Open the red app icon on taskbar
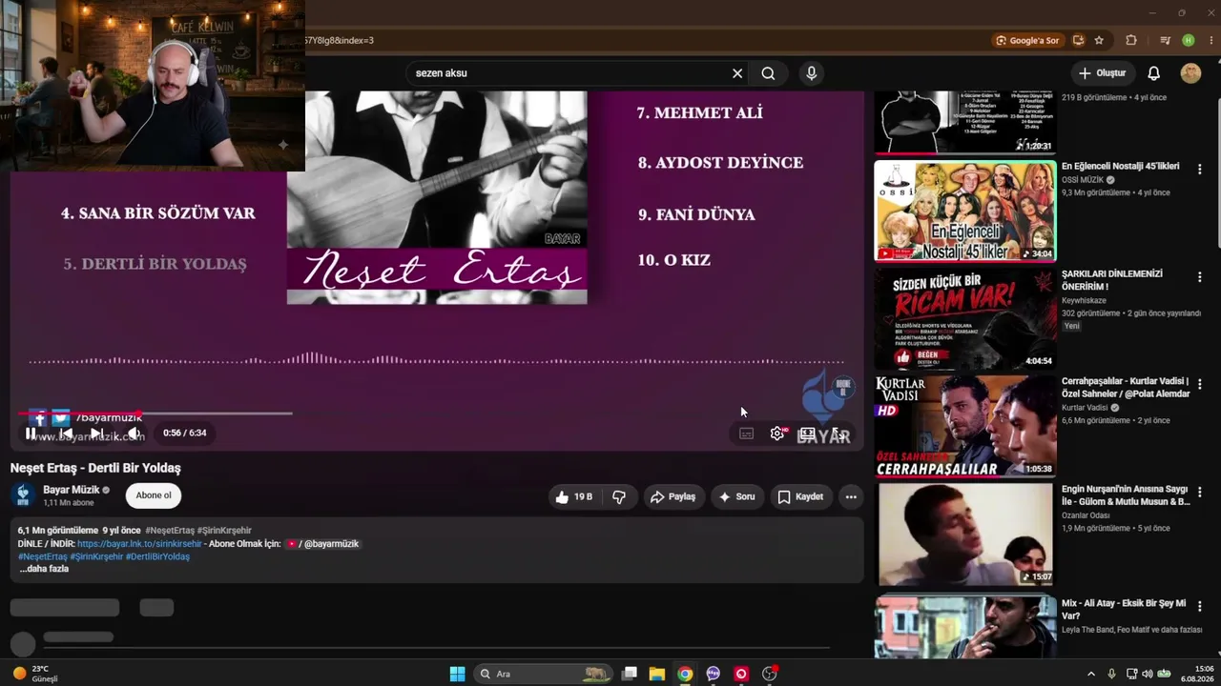Viewport: 1221px width, 686px height. 741,674
